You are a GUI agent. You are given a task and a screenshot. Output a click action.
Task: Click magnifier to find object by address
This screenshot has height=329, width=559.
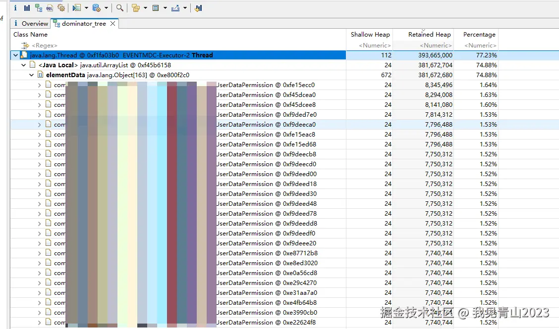[120, 8]
